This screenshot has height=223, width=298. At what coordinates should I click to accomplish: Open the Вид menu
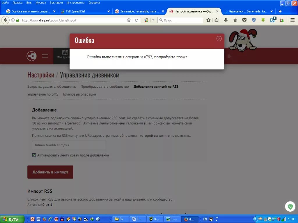(x=29, y=3)
